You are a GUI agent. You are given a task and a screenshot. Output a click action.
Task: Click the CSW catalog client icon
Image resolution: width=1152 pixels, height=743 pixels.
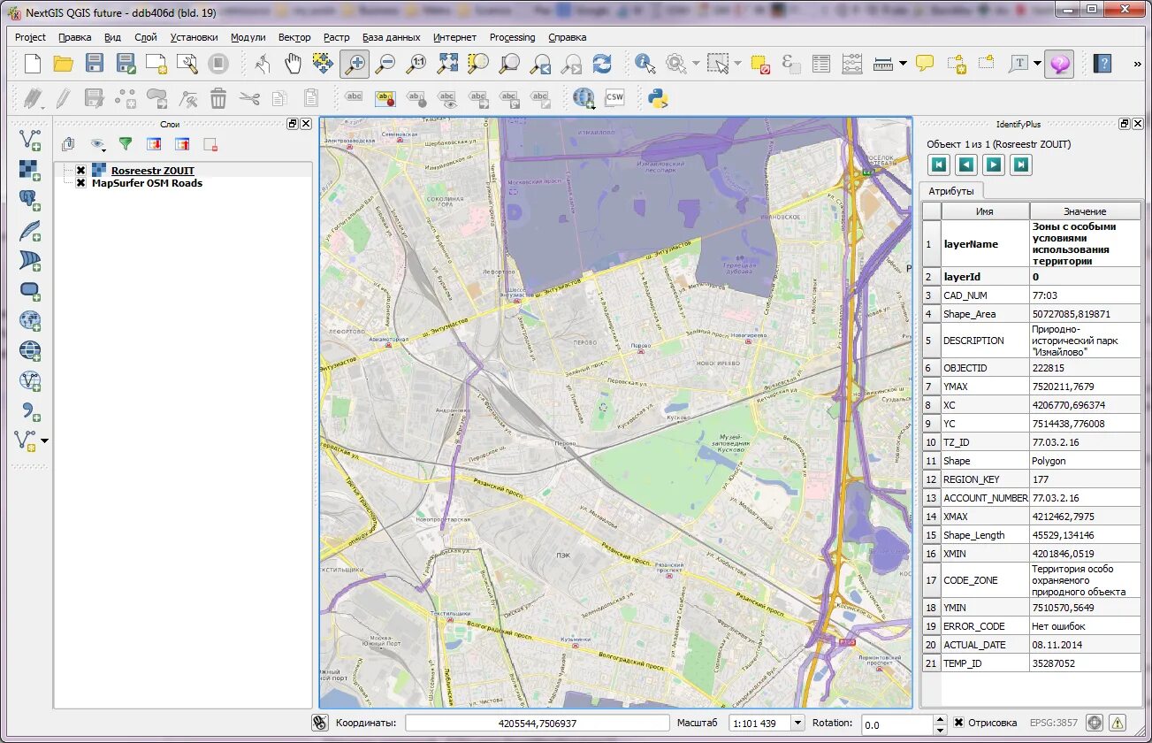614,98
